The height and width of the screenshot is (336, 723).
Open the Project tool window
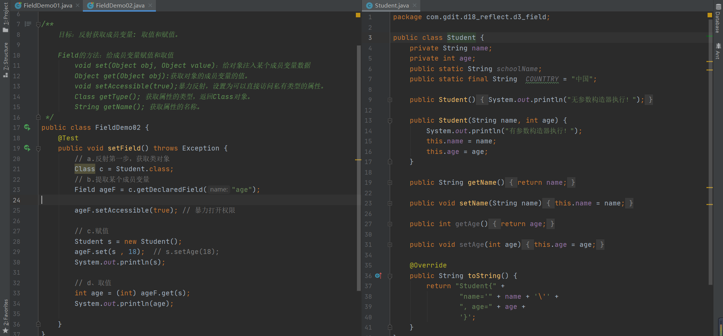[x=5, y=17]
